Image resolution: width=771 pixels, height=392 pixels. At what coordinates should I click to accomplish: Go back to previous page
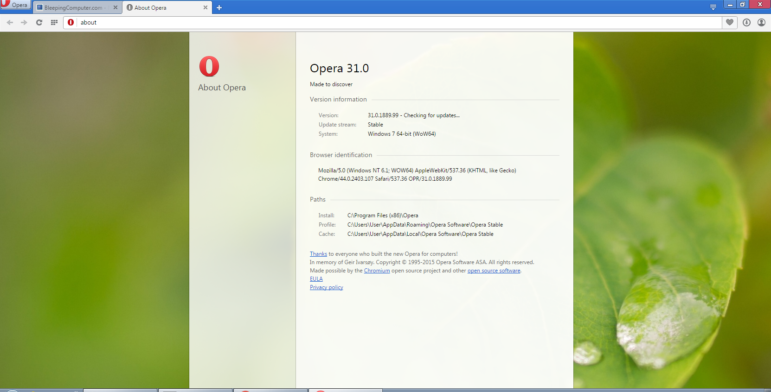10,22
